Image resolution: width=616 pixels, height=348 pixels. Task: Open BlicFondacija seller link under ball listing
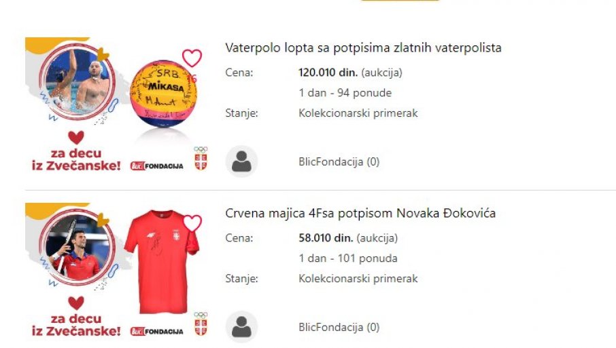[339, 162]
